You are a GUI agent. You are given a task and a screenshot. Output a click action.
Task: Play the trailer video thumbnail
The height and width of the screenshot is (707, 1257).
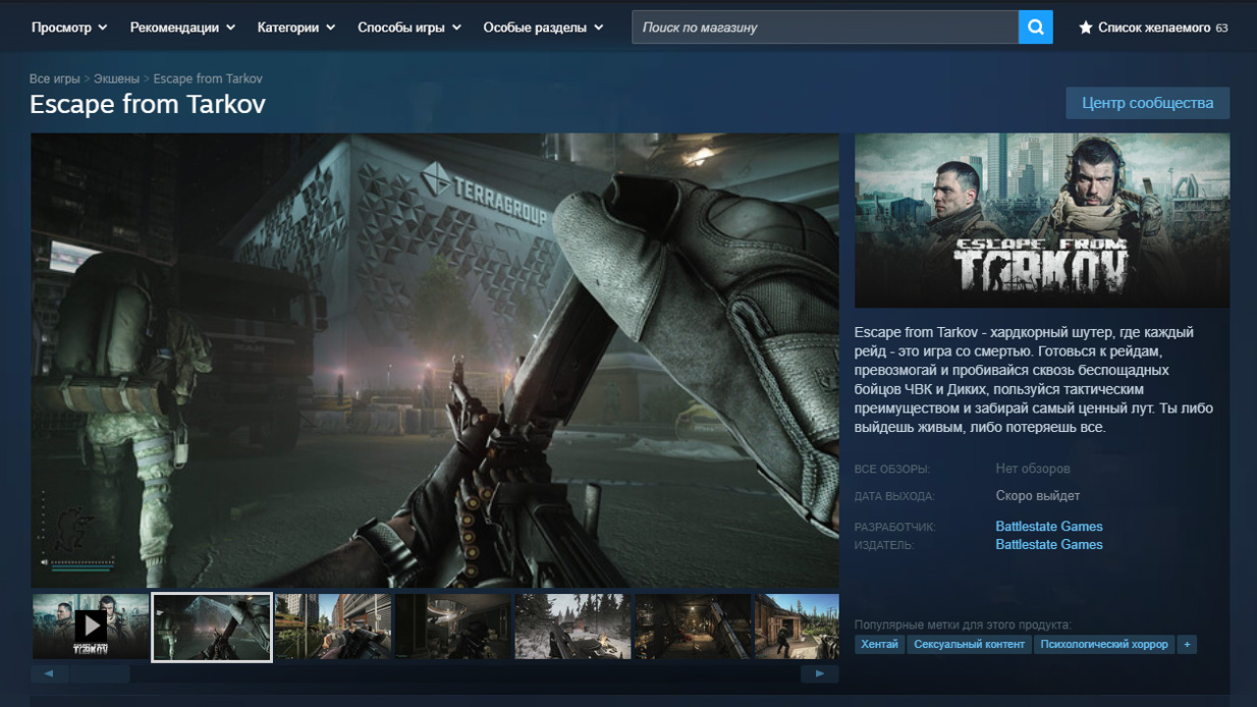point(90,626)
